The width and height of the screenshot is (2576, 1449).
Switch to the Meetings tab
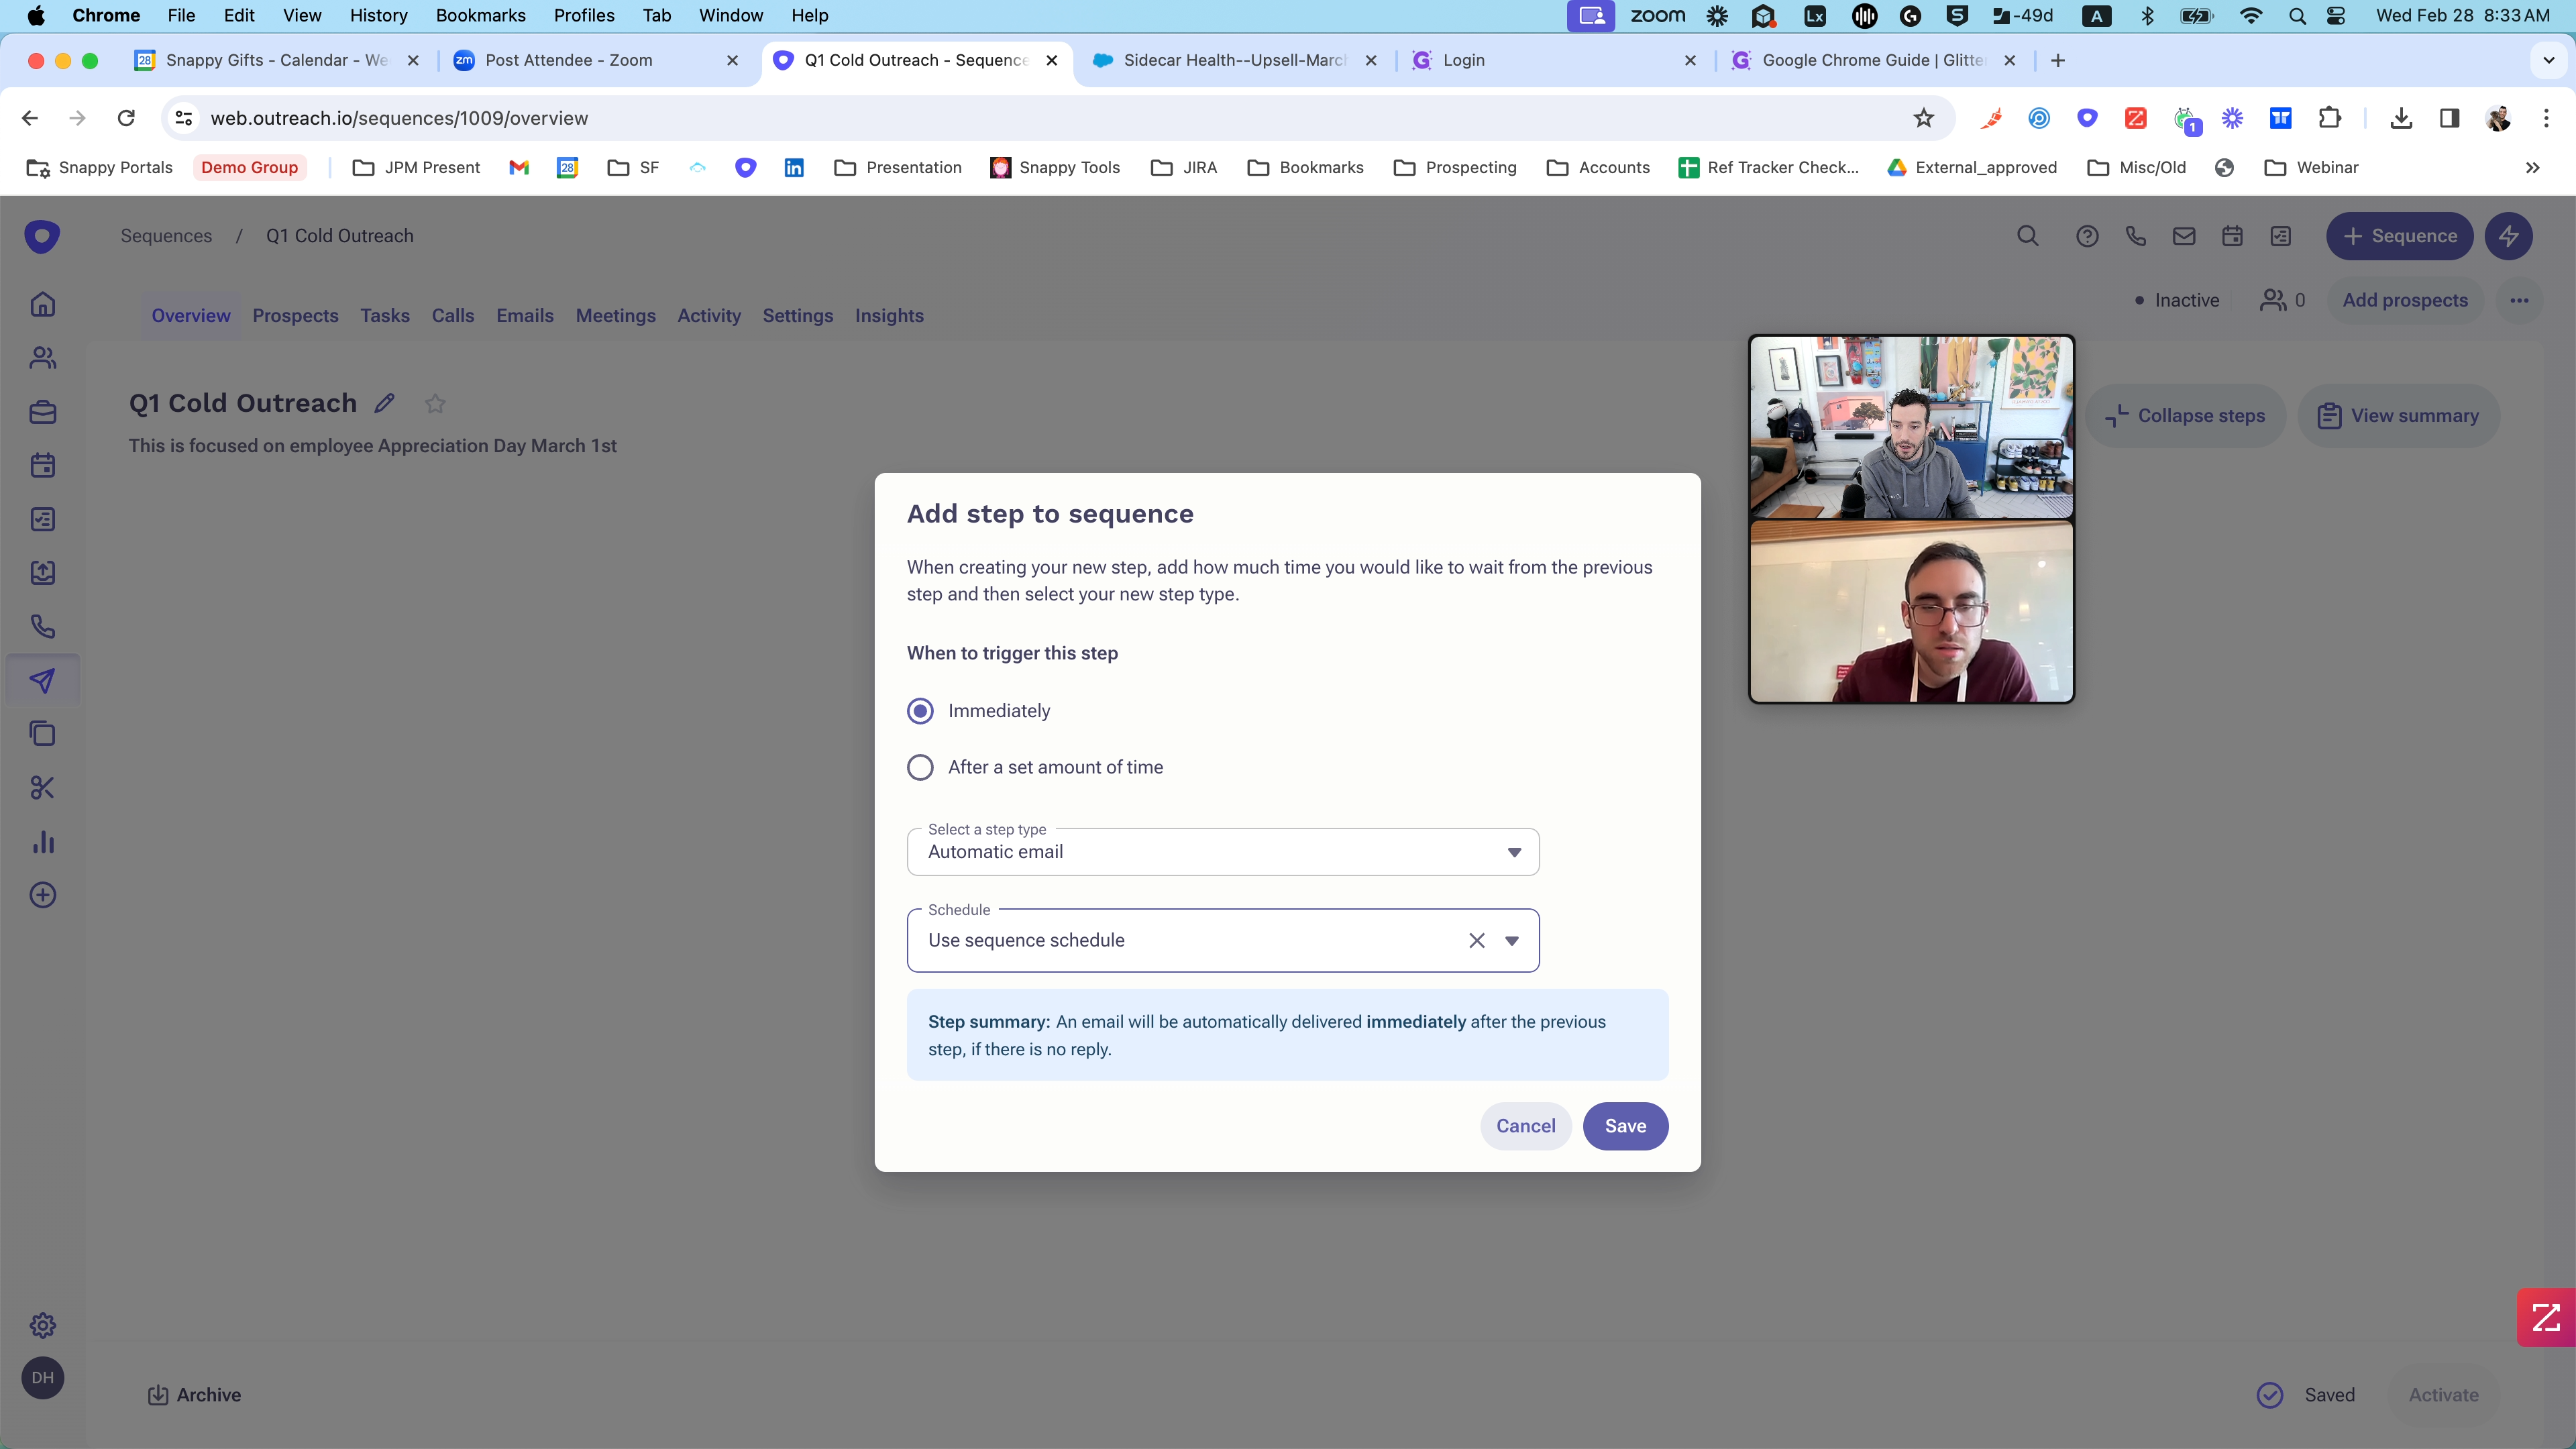[616, 316]
